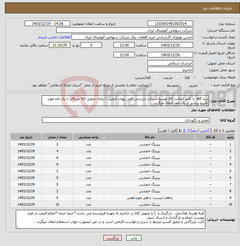The image size is (240, 246).
Task: Click the delivery province field خراسان شمالی
Action: [170, 63]
